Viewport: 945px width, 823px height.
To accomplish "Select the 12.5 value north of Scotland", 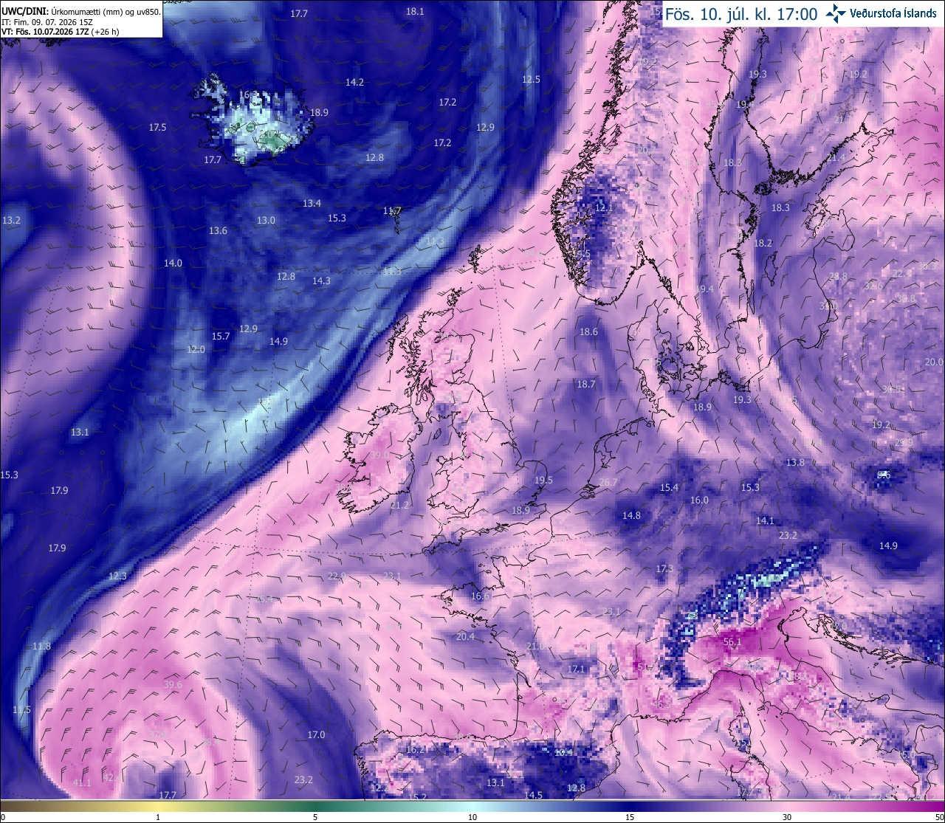I will (x=531, y=79).
